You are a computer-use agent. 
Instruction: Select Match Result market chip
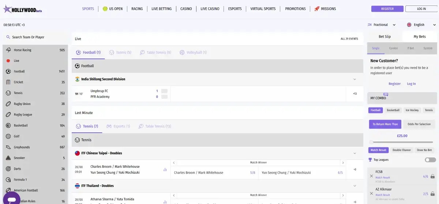coord(378,150)
